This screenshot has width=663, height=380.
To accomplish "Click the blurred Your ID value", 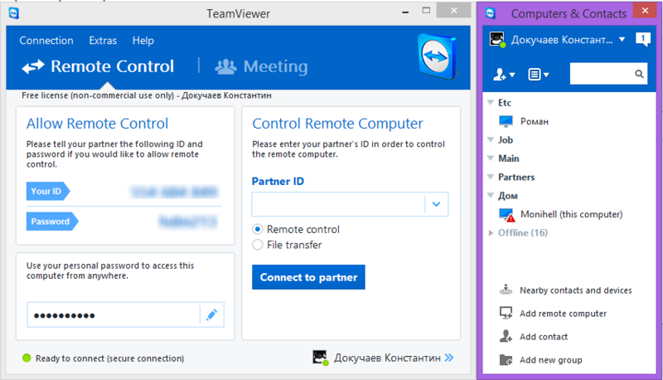I will tap(174, 192).
